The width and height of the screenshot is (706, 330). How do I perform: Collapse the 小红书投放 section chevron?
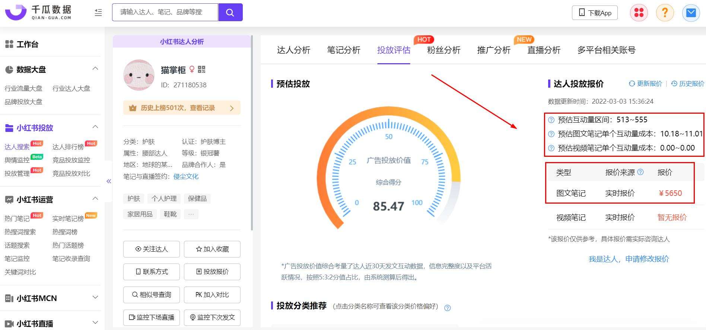click(95, 127)
